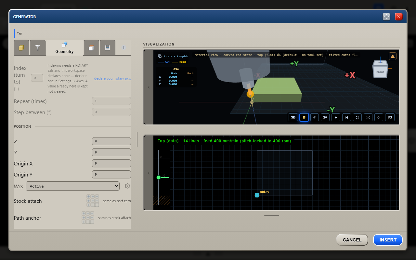Play the toolpath simulation
The width and height of the screenshot is (416, 260).
[x=336, y=117]
